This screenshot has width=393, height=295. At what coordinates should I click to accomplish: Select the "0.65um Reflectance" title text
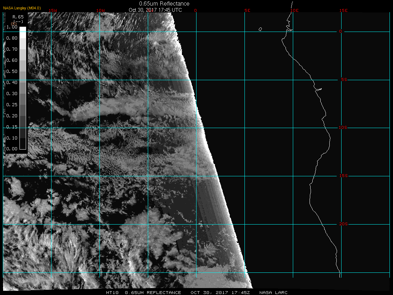(164, 3)
